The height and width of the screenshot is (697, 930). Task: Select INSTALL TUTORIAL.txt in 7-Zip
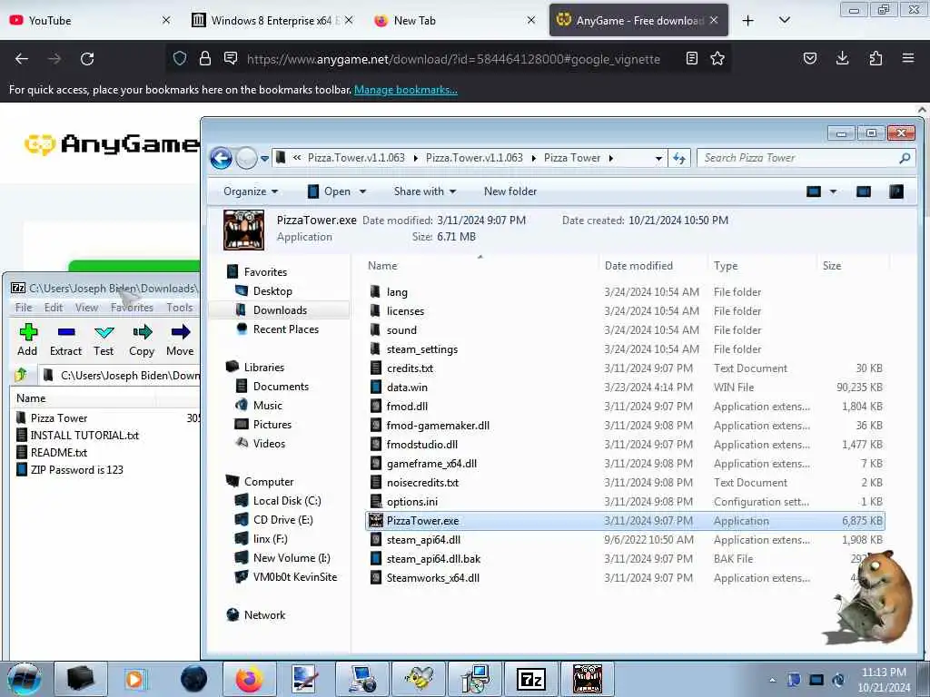84,436
